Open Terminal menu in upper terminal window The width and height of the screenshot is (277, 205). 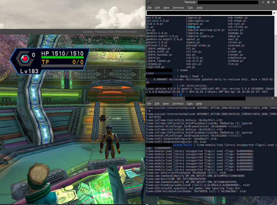(178, 8)
